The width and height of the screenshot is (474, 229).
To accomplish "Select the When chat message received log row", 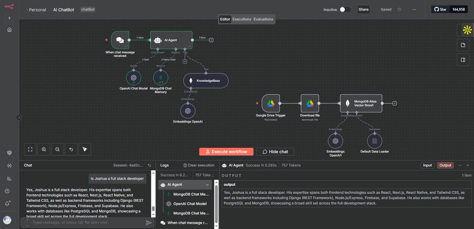I will [185, 223].
